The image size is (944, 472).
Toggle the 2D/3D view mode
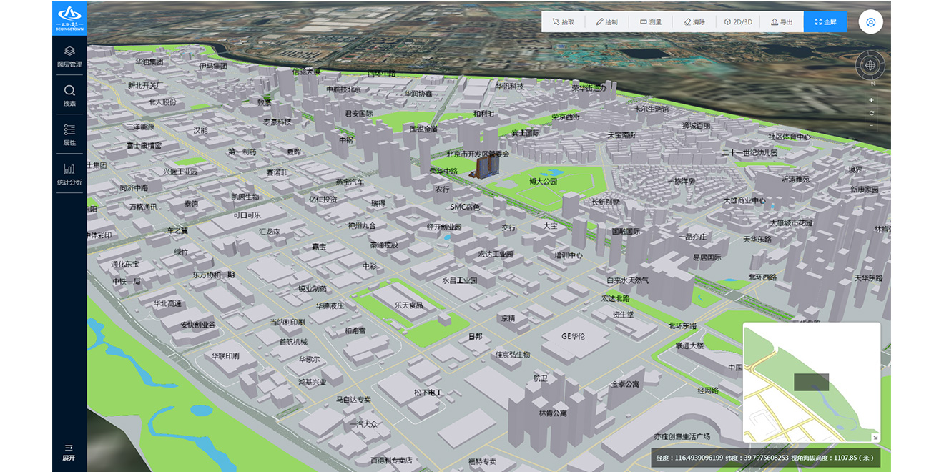point(738,22)
